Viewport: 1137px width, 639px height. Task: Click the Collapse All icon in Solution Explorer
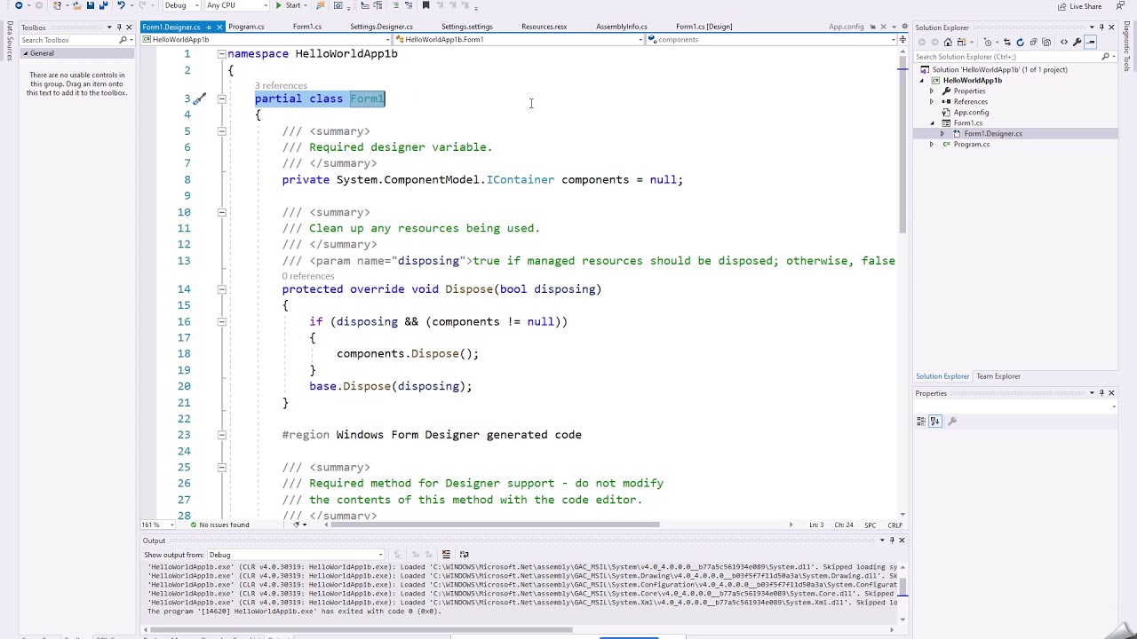click(1034, 42)
